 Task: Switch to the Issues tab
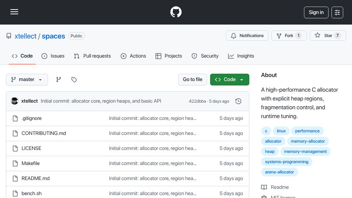[53, 56]
